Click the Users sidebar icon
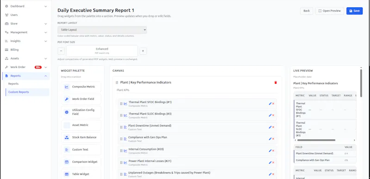Viewport: 370px width, 179px height. (x=6, y=15)
